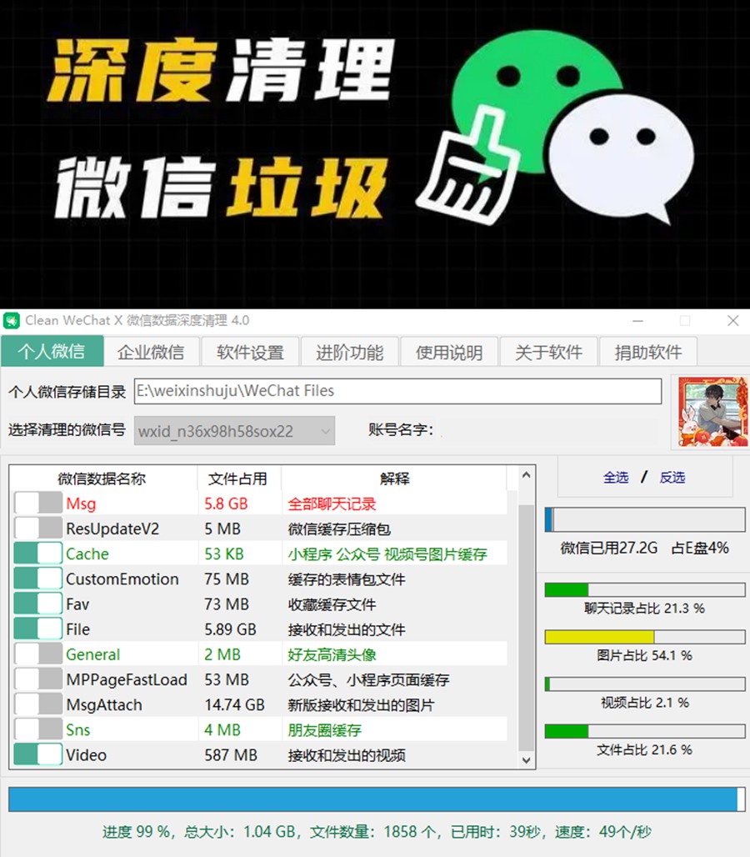Close the Clean WeChat X window
750x857 pixels.
(732, 321)
